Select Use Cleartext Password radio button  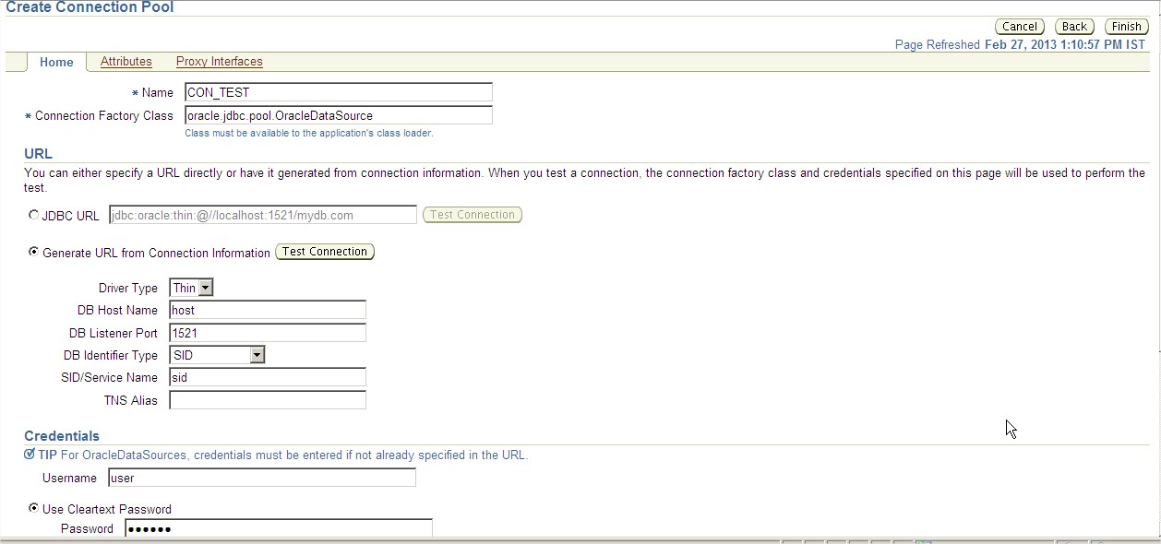(x=34, y=508)
